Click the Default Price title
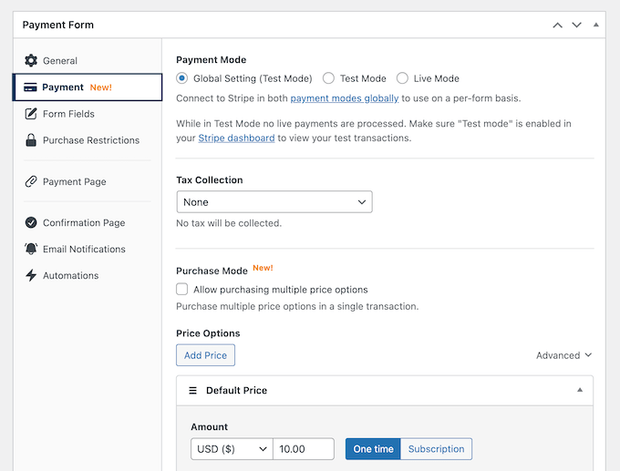Image resolution: width=620 pixels, height=471 pixels. [x=236, y=391]
